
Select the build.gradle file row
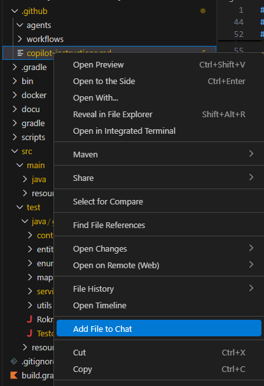28,375
